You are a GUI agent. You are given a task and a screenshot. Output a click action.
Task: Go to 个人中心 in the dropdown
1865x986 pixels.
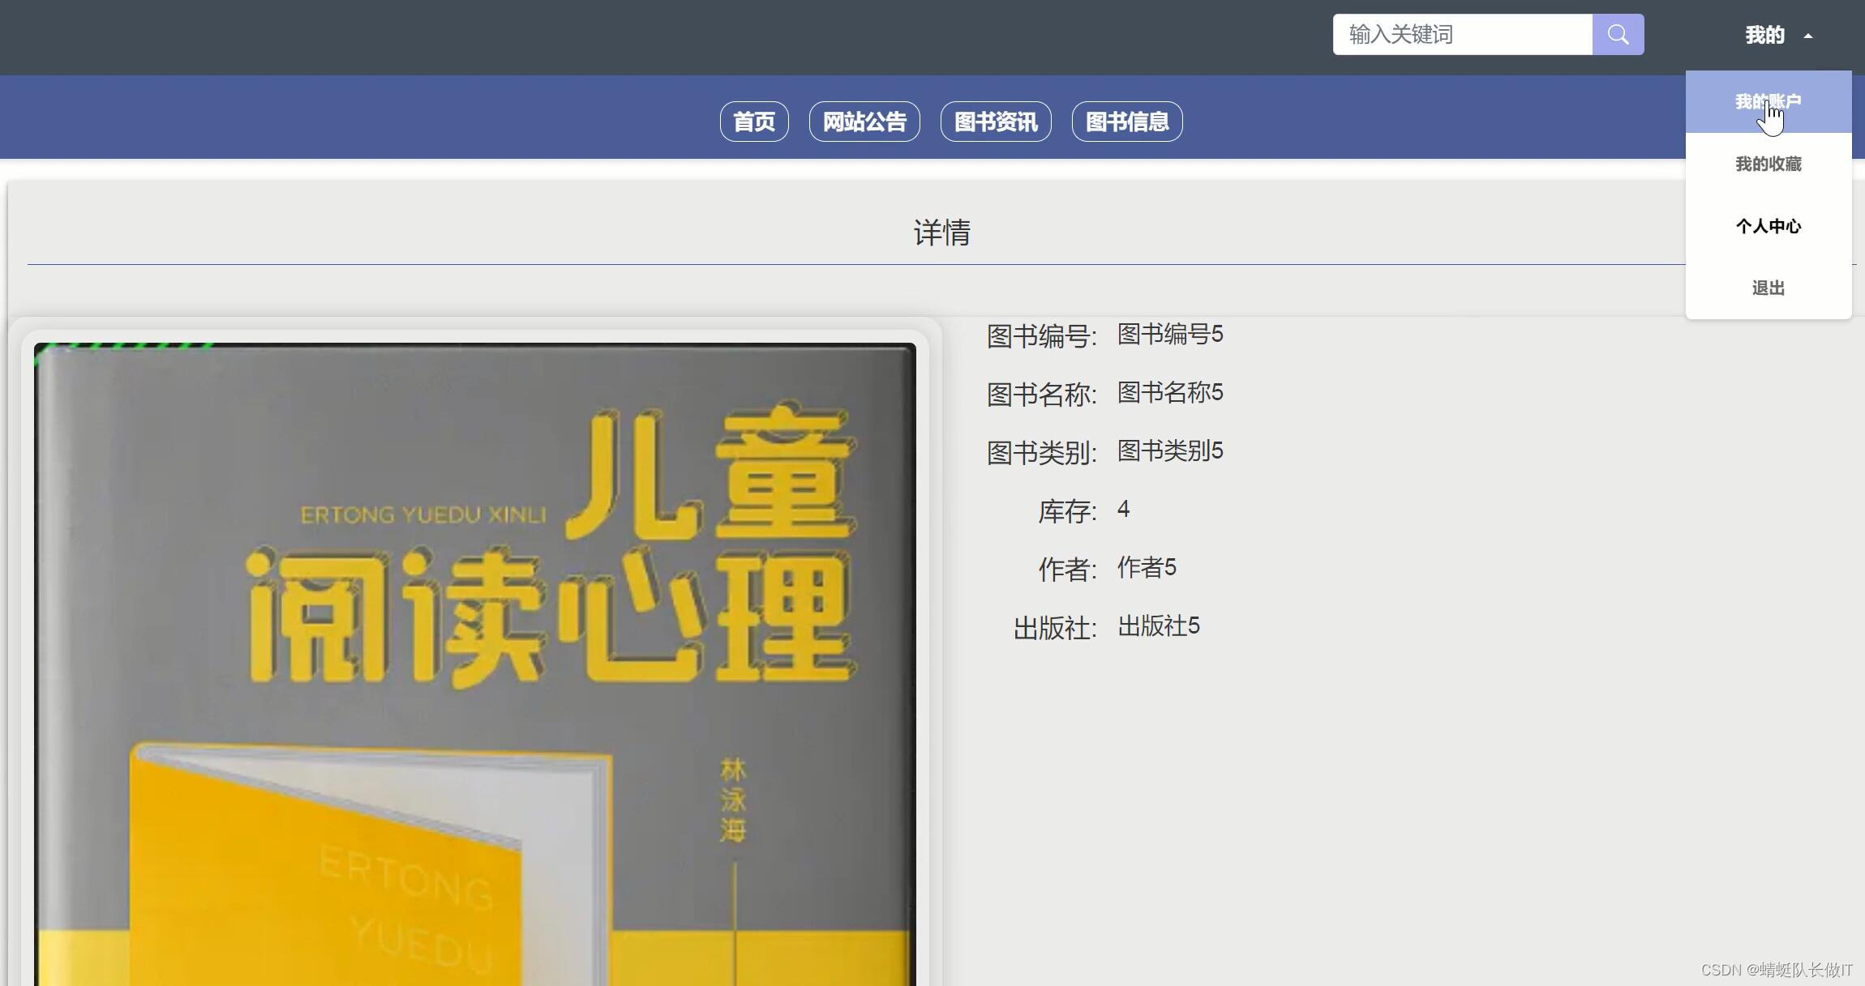[x=1768, y=226]
